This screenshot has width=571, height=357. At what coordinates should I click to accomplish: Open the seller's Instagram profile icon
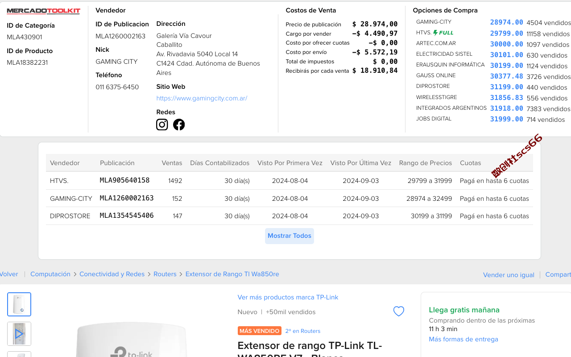[x=162, y=125]
